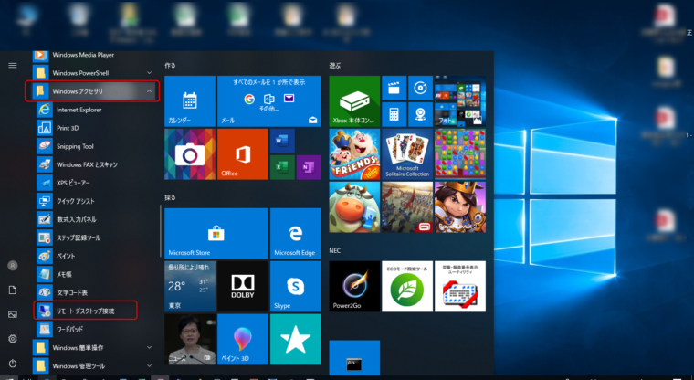Launch Internet Explorer from accessories

[95, 110]
